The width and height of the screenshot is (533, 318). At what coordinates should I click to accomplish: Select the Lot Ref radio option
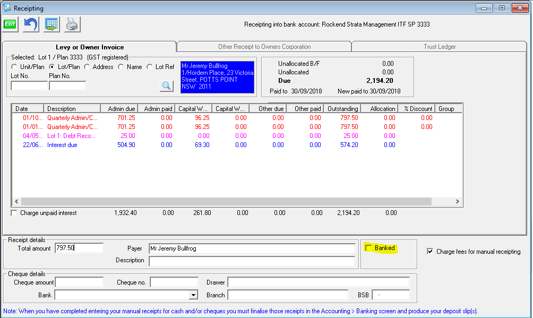pos(150,67)
